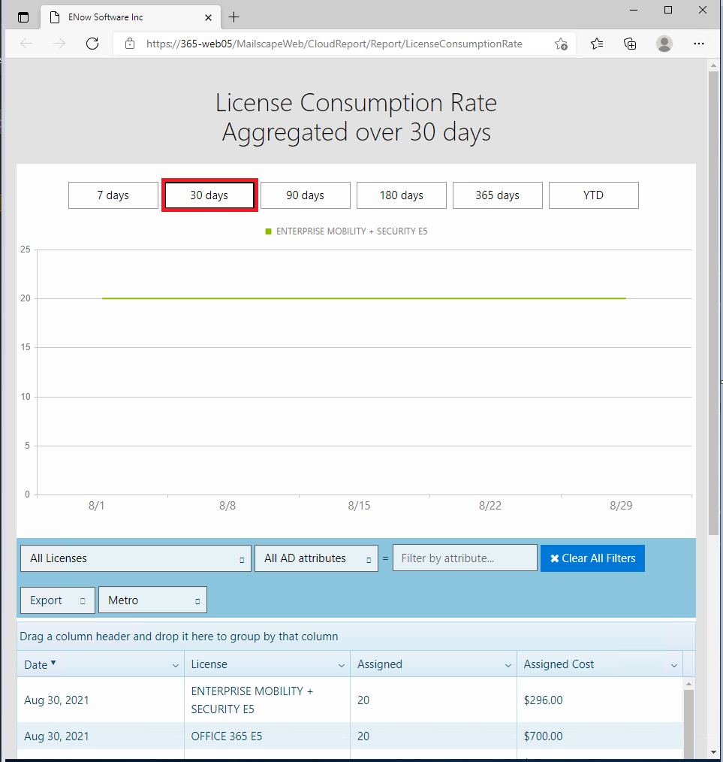Select the 90 days range
Screen dimensions: 723x762
tap(306, 195)
